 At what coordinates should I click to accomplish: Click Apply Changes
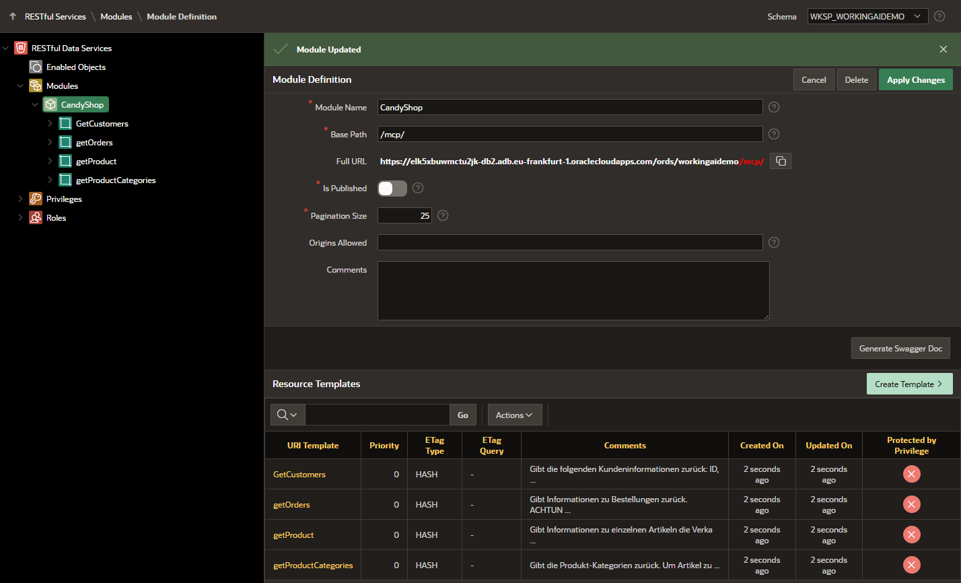coord(915,79)
